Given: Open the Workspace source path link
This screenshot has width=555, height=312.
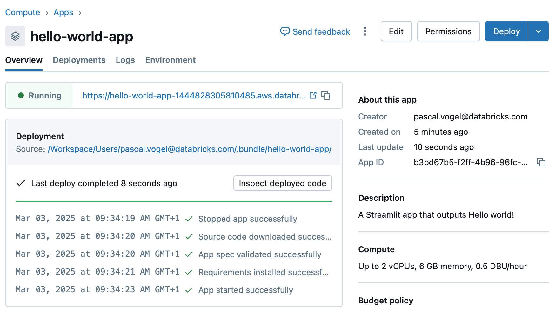Looking at the screenshot, I should click(190, 149).
